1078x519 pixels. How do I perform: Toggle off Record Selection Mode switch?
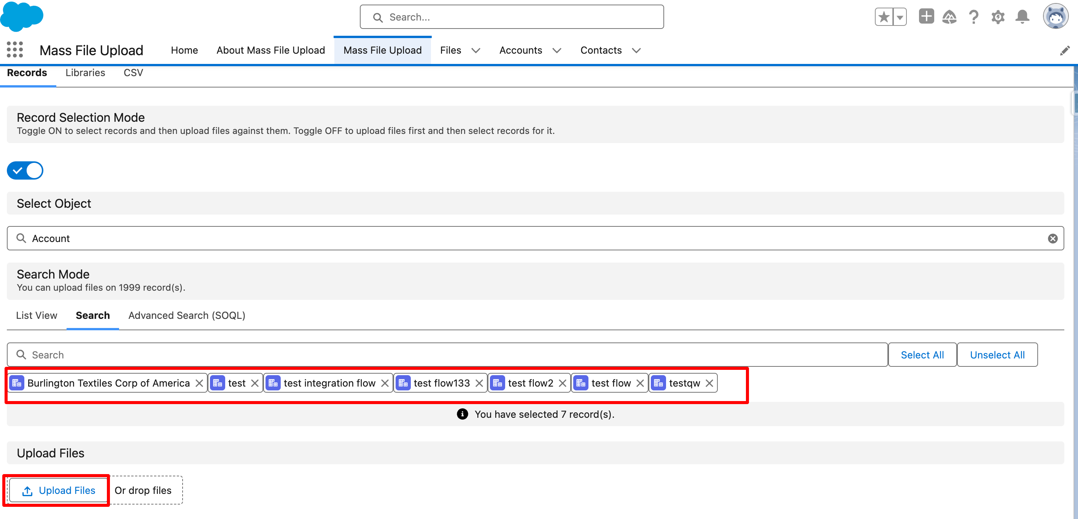25,171
